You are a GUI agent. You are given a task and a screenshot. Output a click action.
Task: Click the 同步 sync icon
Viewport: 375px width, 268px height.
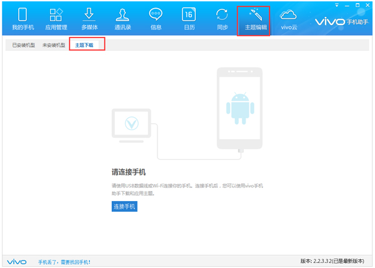point(222,19)
